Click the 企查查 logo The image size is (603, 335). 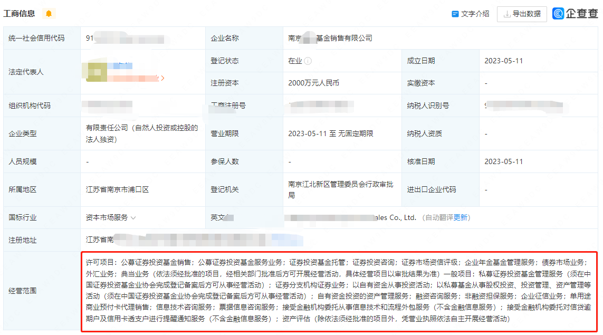click(x=575, y=14)
